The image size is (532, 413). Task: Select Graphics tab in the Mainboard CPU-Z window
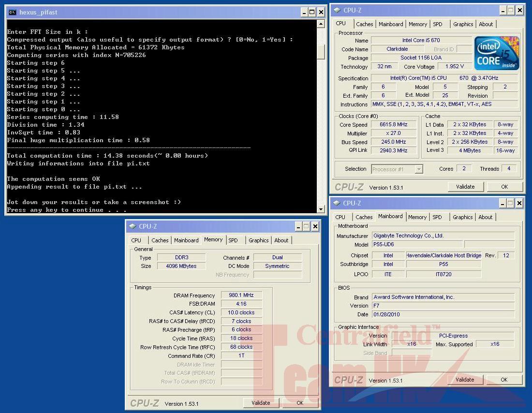point(462,217)
